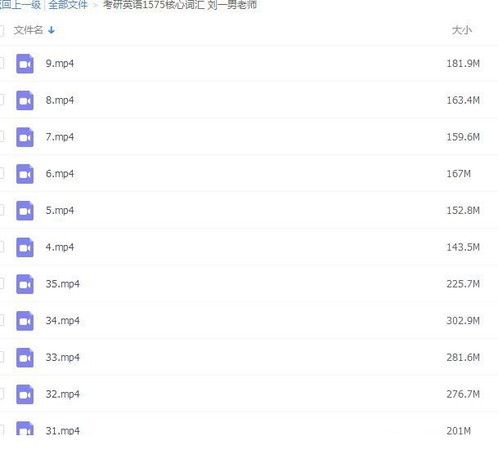Click the video icon for 4.mp4
The image size is (498, 454).
[25, 247]
